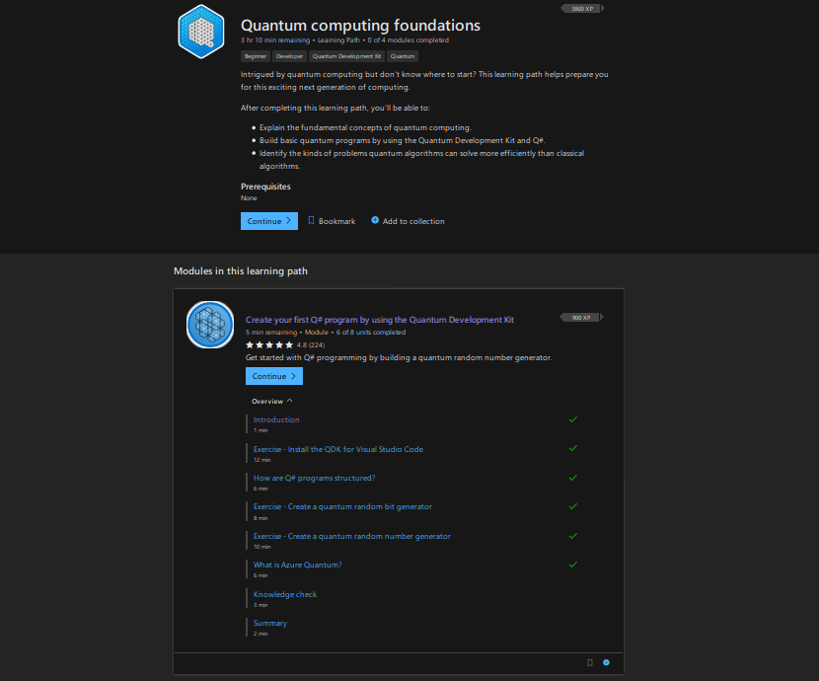Click the 900 XP module badge
The height and width of the screenshot is (681, 819).
(x=581, y=318)
